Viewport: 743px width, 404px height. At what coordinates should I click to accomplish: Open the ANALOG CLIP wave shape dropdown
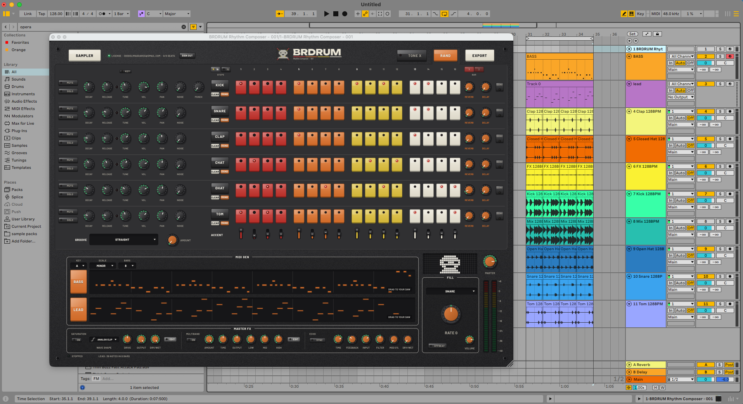[x=104, y=340]
